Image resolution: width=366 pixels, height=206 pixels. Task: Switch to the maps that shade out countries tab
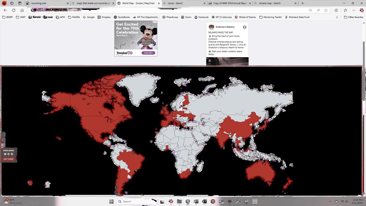pyautogui.click(x=93, y=3)
